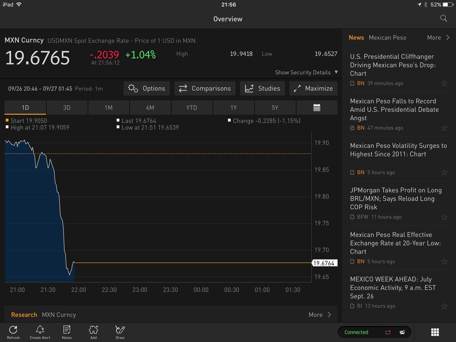Star the MEXICO WEEK AHEAD news item
Image resolution: width=456 pixels, height=342 pixels.
click(x=444, y=306)
